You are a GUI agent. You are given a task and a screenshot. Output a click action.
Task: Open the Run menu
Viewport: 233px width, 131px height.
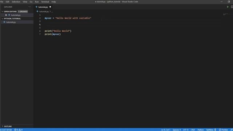pos(37,2)
